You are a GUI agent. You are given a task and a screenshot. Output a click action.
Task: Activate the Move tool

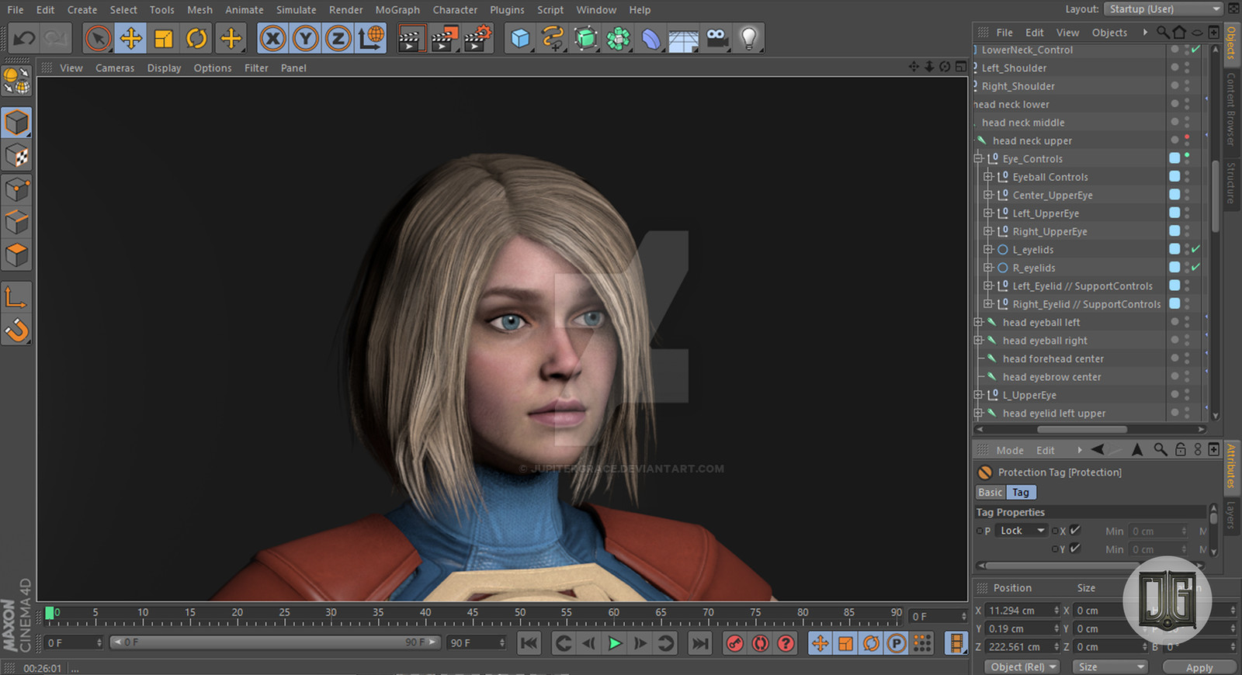click(x=131, y=38)
